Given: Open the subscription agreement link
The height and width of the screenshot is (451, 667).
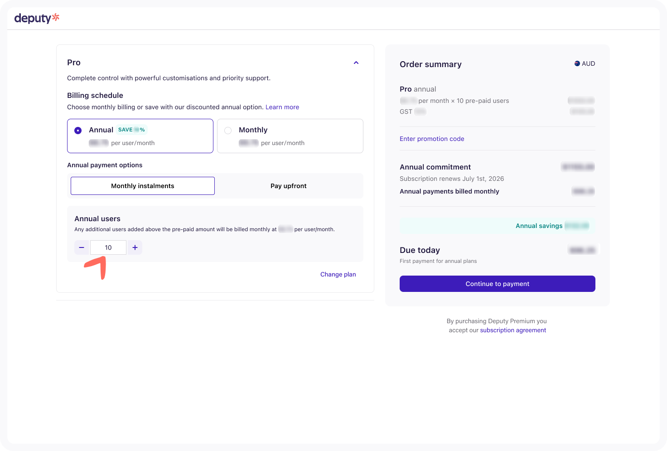Looking at the screenshot, I should (513, 330).
